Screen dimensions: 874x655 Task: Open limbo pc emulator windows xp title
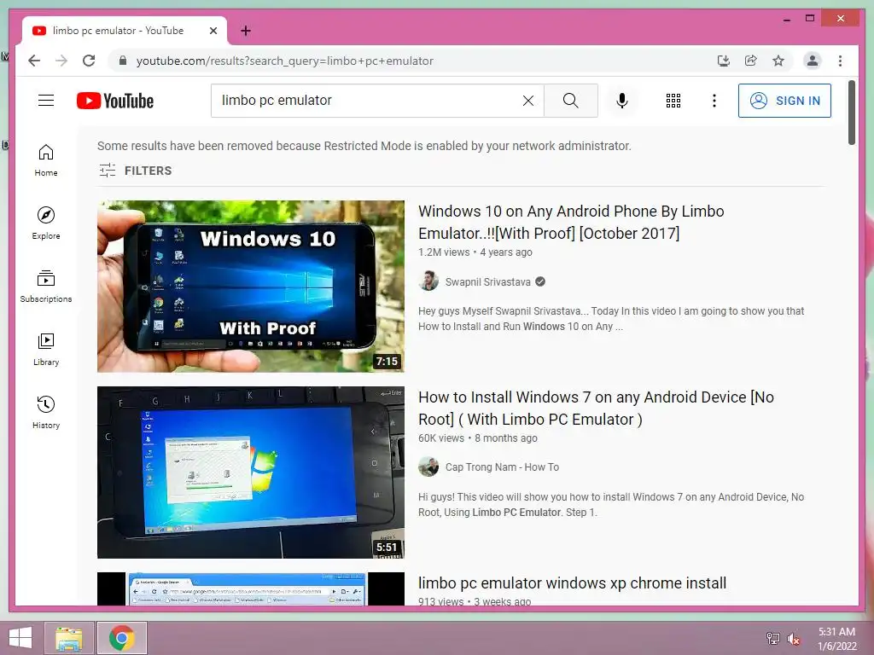coord(572,583)
